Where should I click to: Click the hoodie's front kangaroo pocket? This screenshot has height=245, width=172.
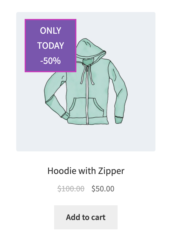pos(86,107)
